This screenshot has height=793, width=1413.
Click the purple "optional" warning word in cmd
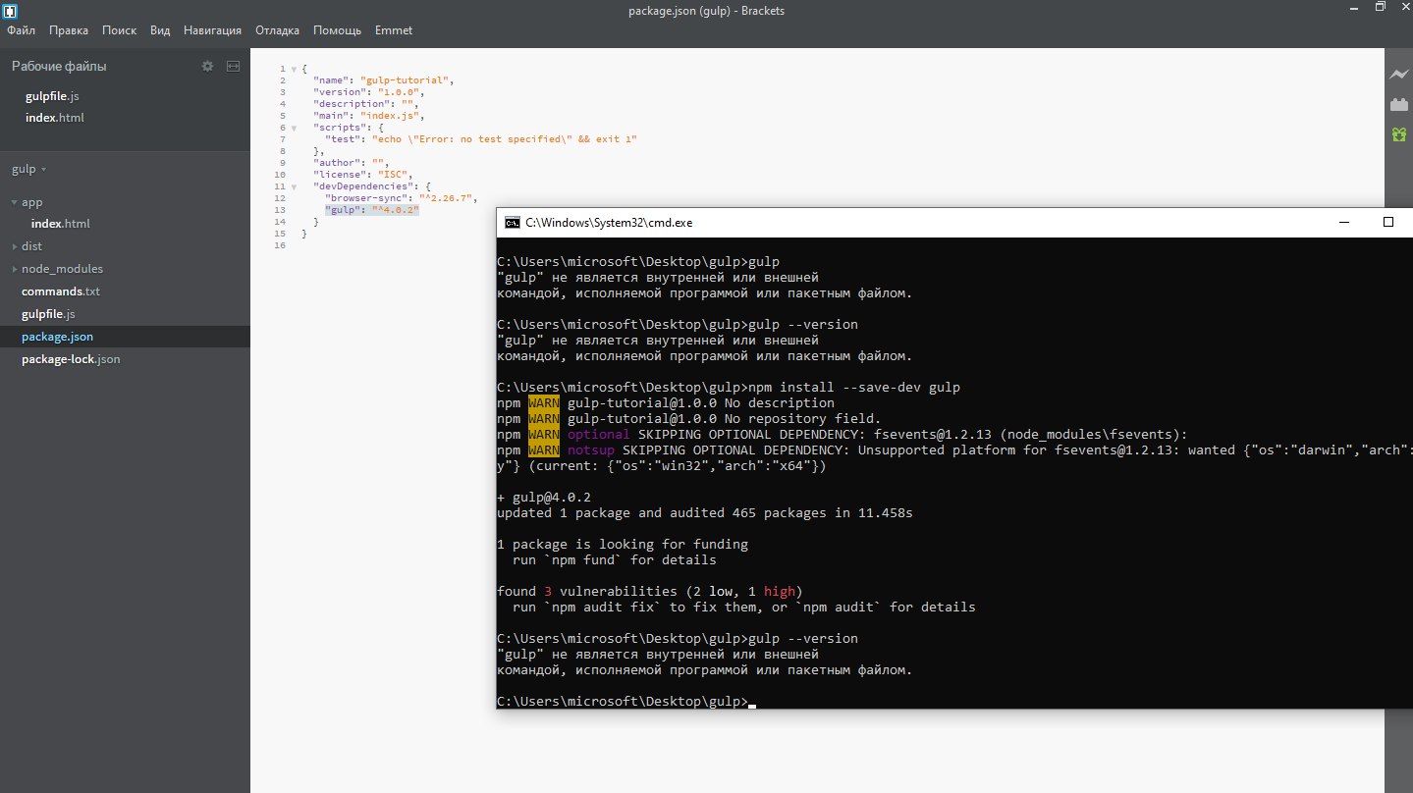599,435
